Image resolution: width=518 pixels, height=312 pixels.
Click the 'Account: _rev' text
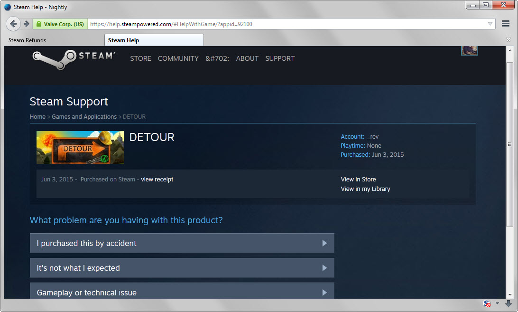(x=360, y=137)
